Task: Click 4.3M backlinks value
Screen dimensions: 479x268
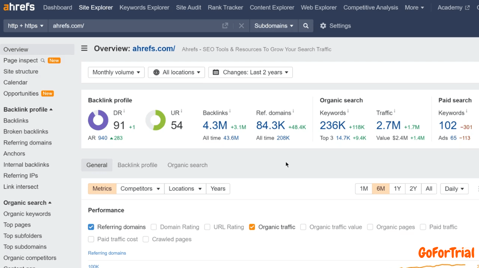Action: (215, 125)
